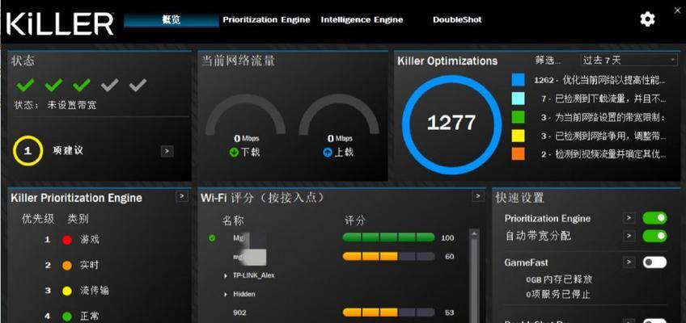Click the green download arrow icon
Screen dimensions: 686x323
234,153
